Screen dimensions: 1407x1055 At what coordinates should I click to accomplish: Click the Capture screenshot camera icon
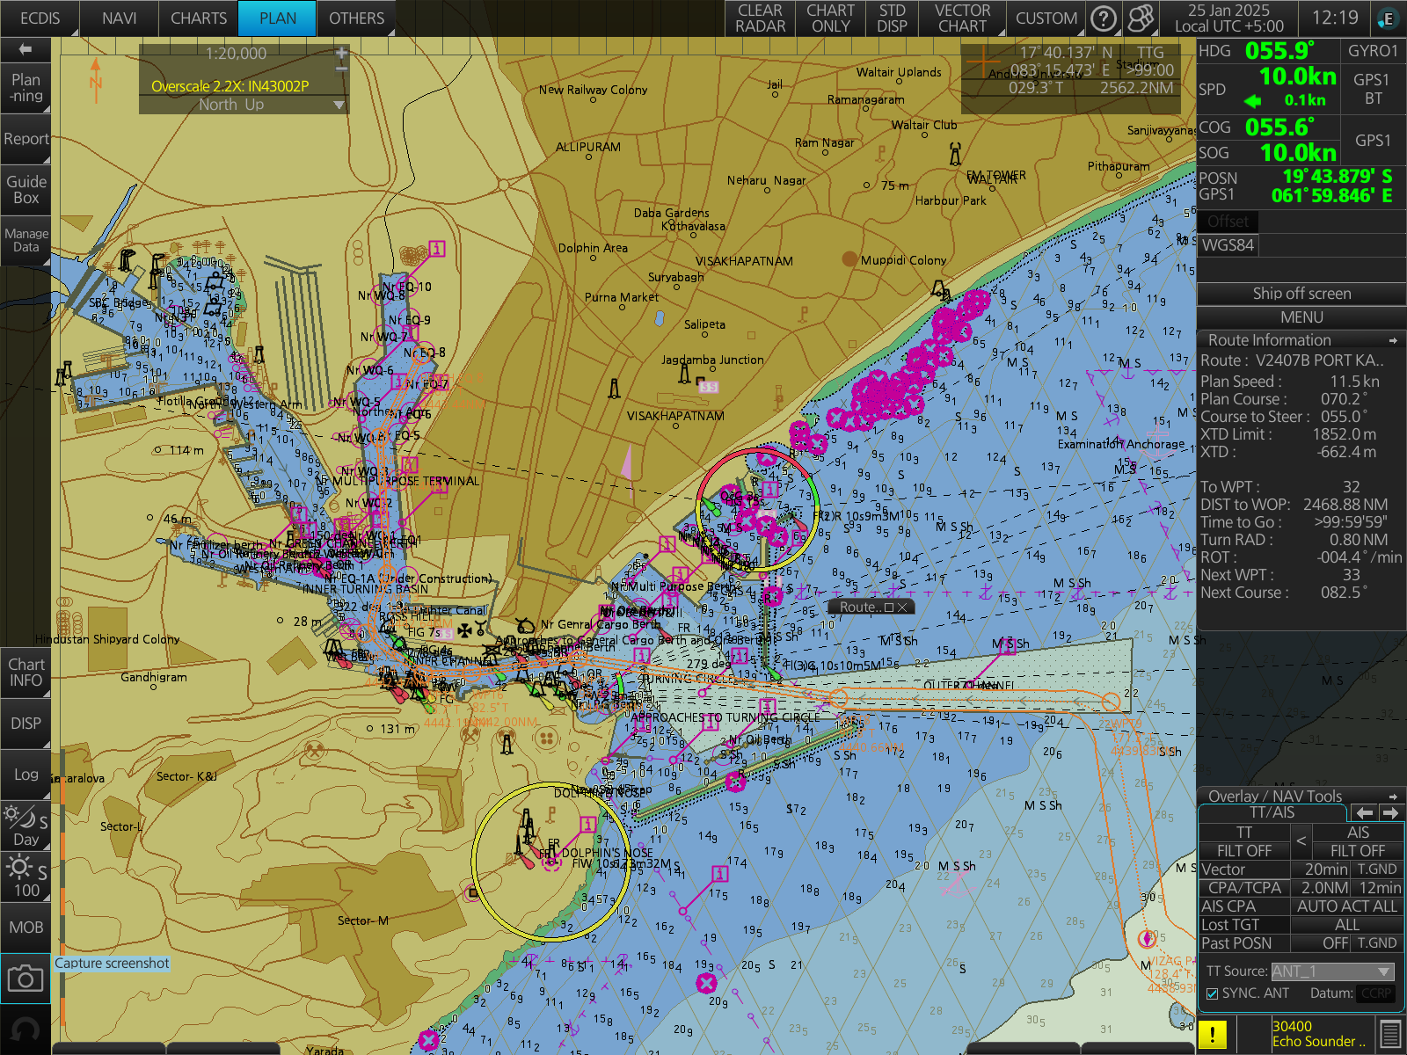(25, 978)
